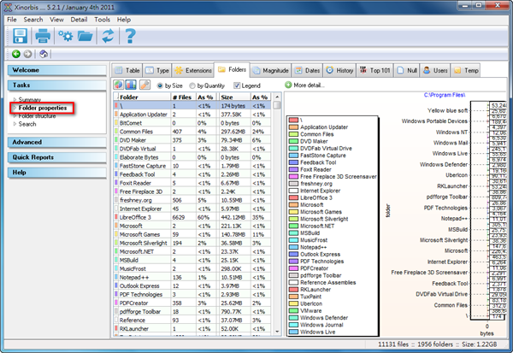Viewport: 513px width, 353px height.
Task: Switch to the Magnitude tab
Action: (x=276, y=69)
